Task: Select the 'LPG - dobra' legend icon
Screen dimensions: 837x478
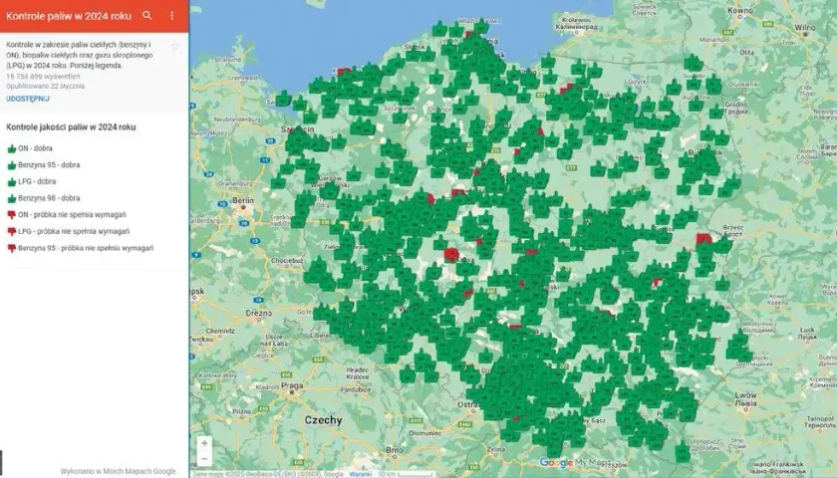Action: (x=11, y=181)
